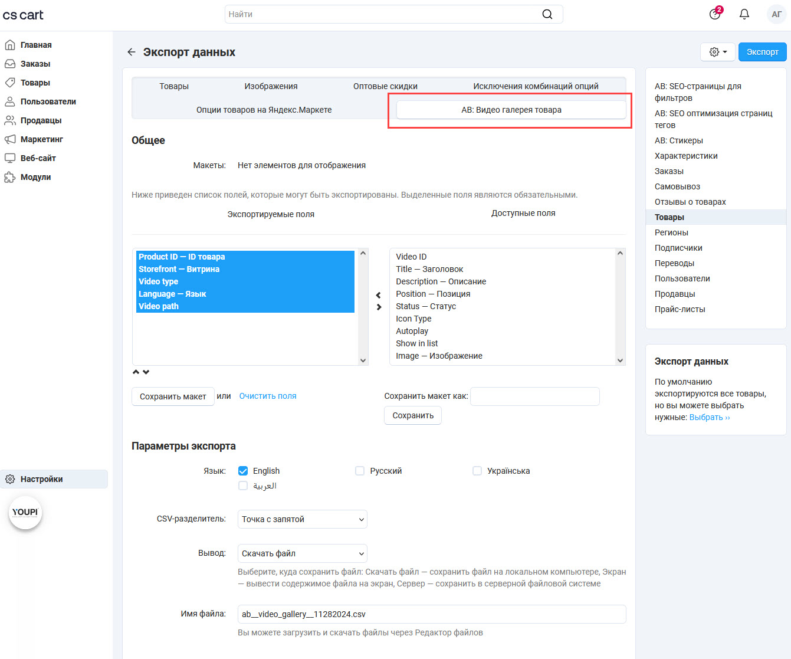Click the search magnifier icon

pyautogui.click(x=547, y=14)
